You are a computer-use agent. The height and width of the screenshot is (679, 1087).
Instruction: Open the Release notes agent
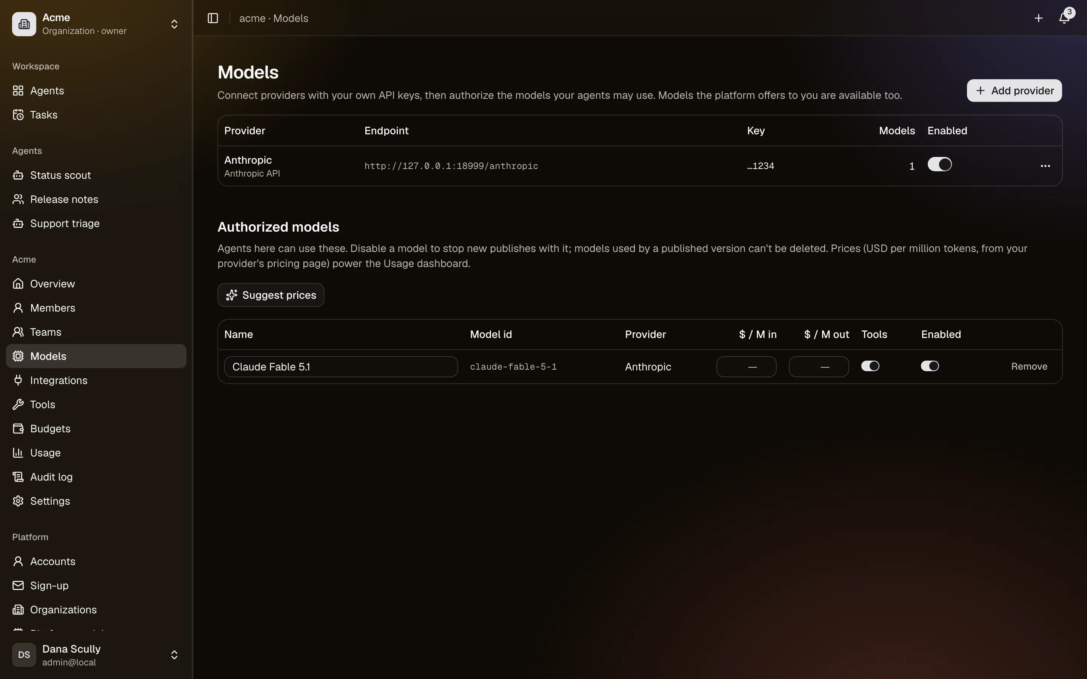pos(96,200)
